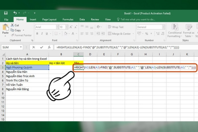Click the formula bar containing the RIGHT formula
198x132 pixels.
coord(126,48)
